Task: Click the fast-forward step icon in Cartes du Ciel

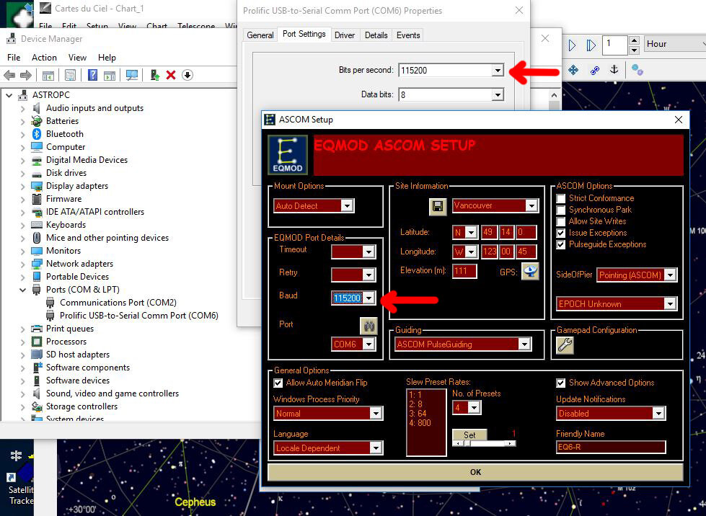Action: pyautogui.click(x=591, y=45)
